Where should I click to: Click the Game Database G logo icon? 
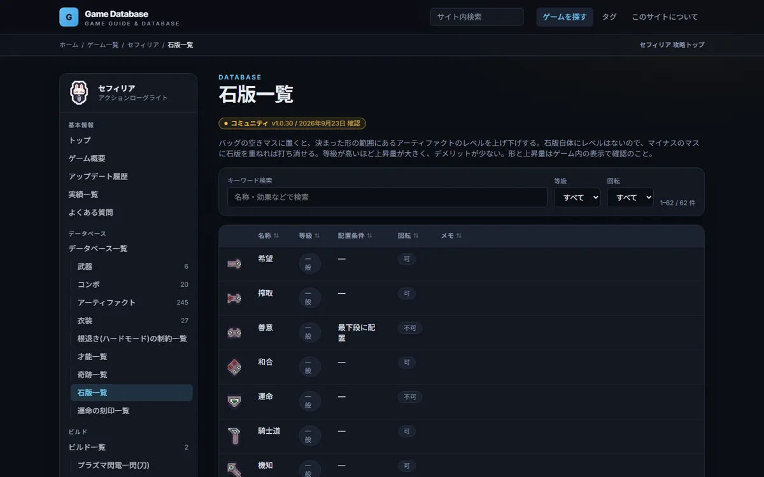(x=69, y=17)
